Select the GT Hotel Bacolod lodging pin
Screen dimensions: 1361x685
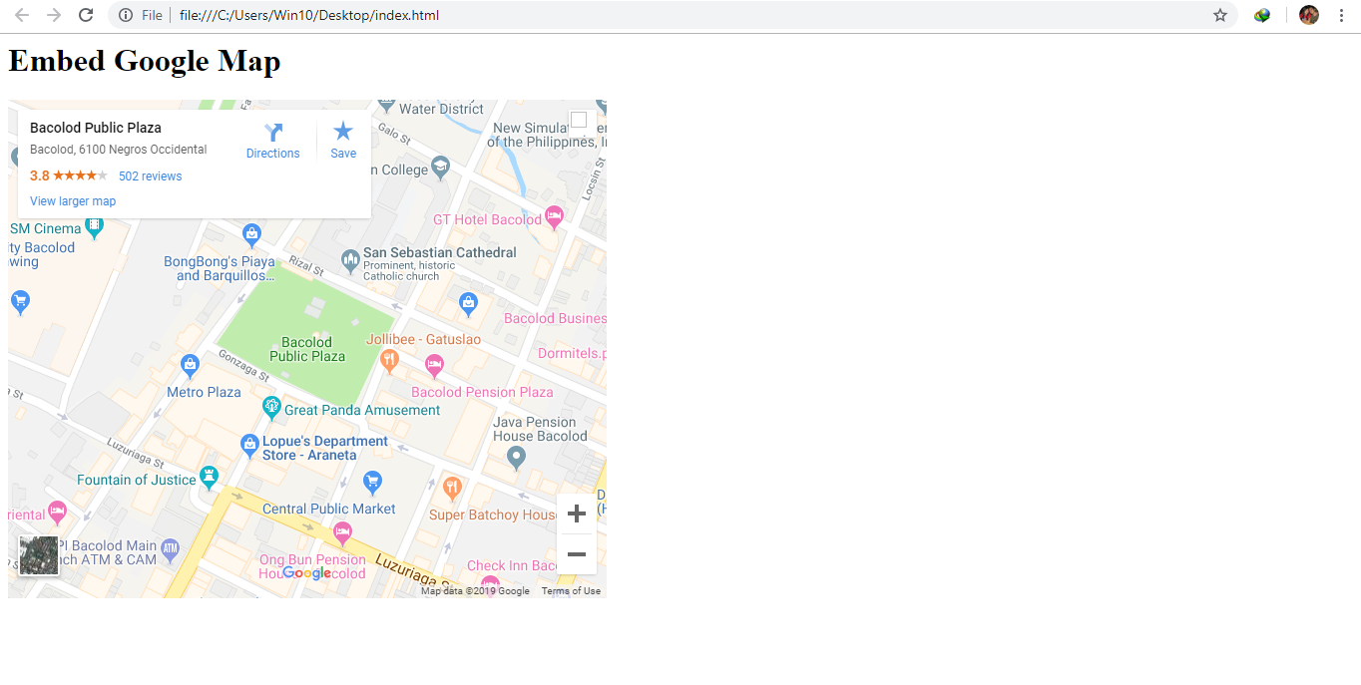[555, 216]
